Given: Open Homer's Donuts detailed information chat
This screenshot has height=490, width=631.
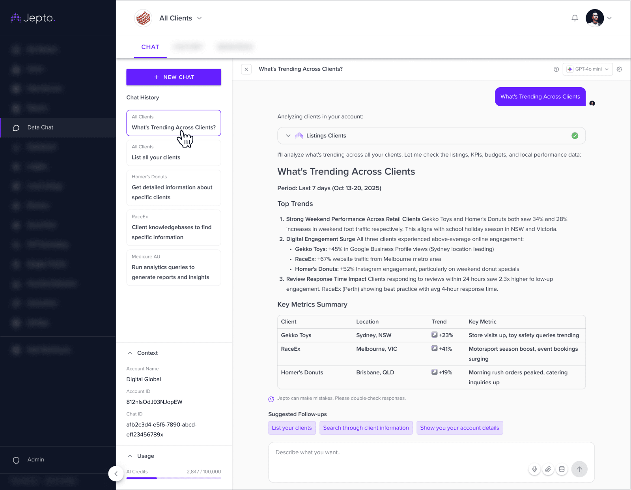Looking at the screenshot, I should click(x=174, y=188).
